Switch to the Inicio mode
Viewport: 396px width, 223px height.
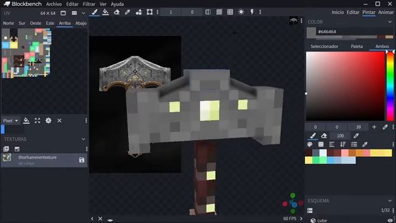(338, 12)
